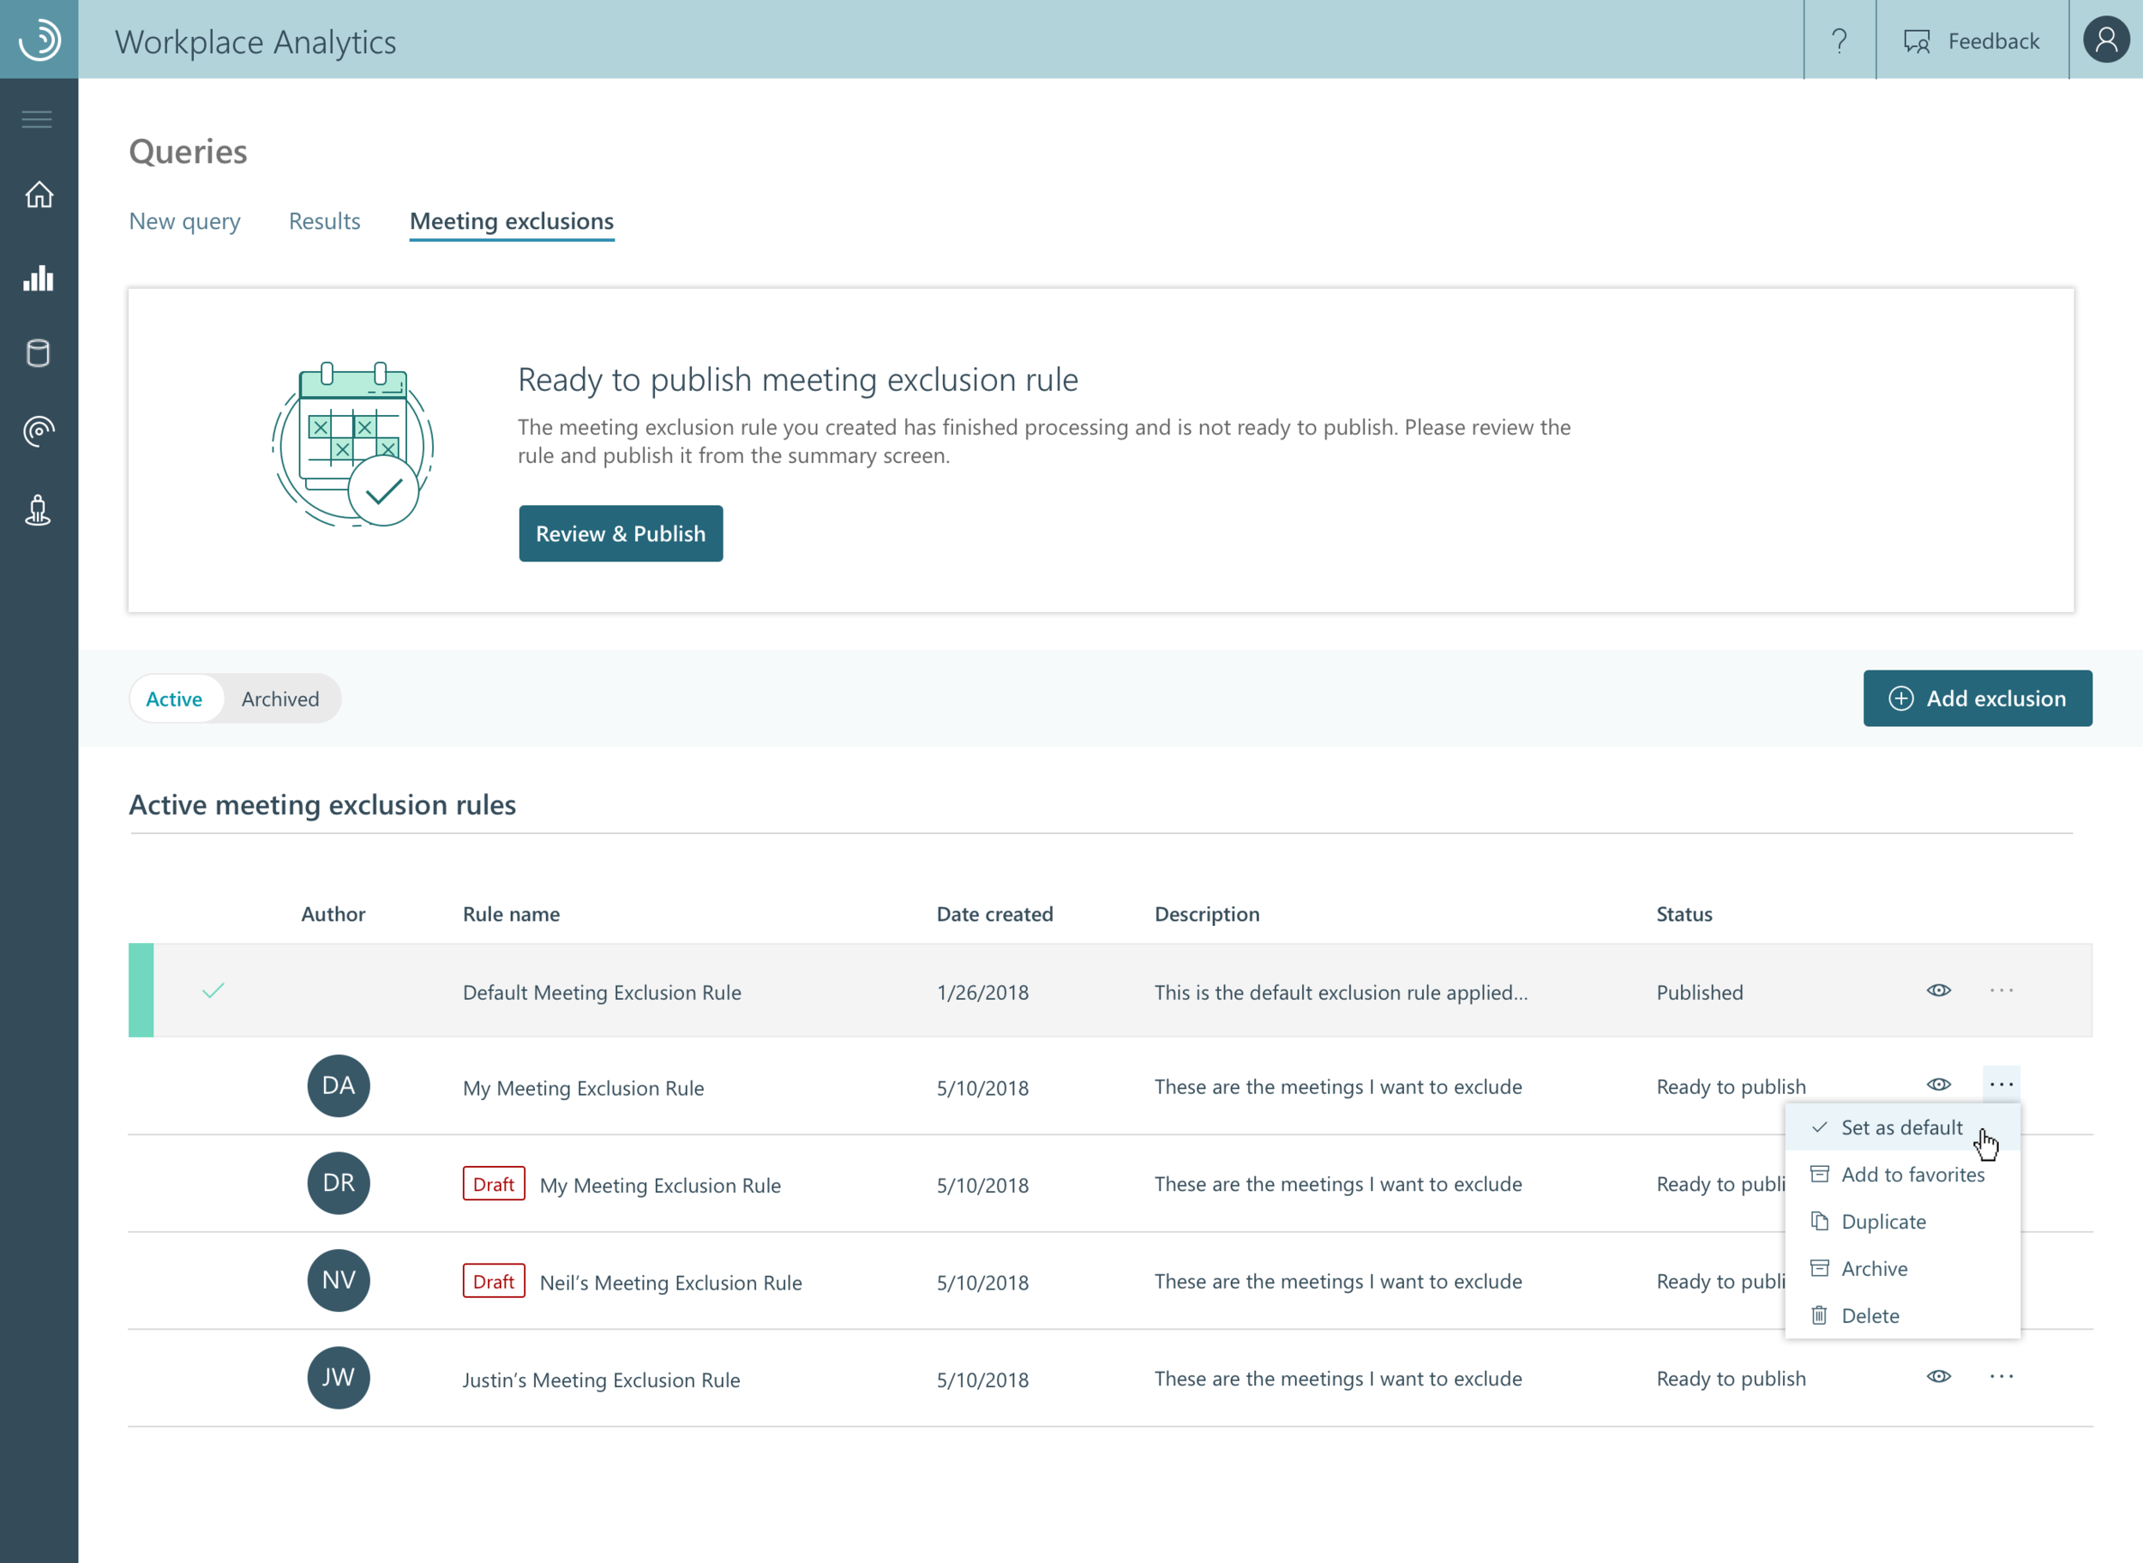Switch to the New query tab
The image size is (2143, 1563).
[x=184, y=219]
